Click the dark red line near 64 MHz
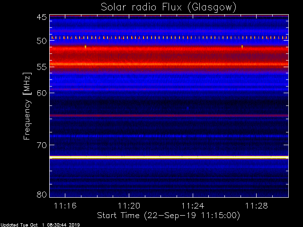 [x=169, y=115]
